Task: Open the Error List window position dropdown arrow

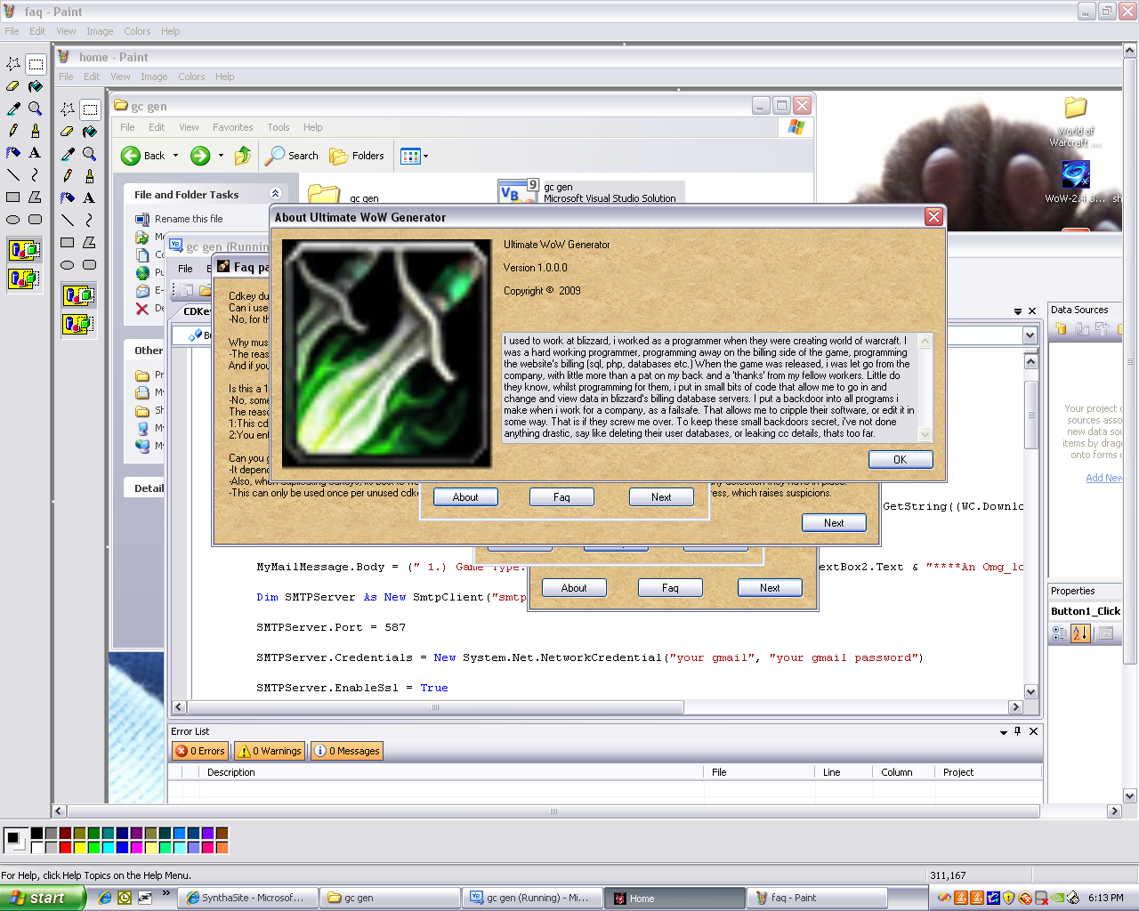Action: click(1004, 732)
